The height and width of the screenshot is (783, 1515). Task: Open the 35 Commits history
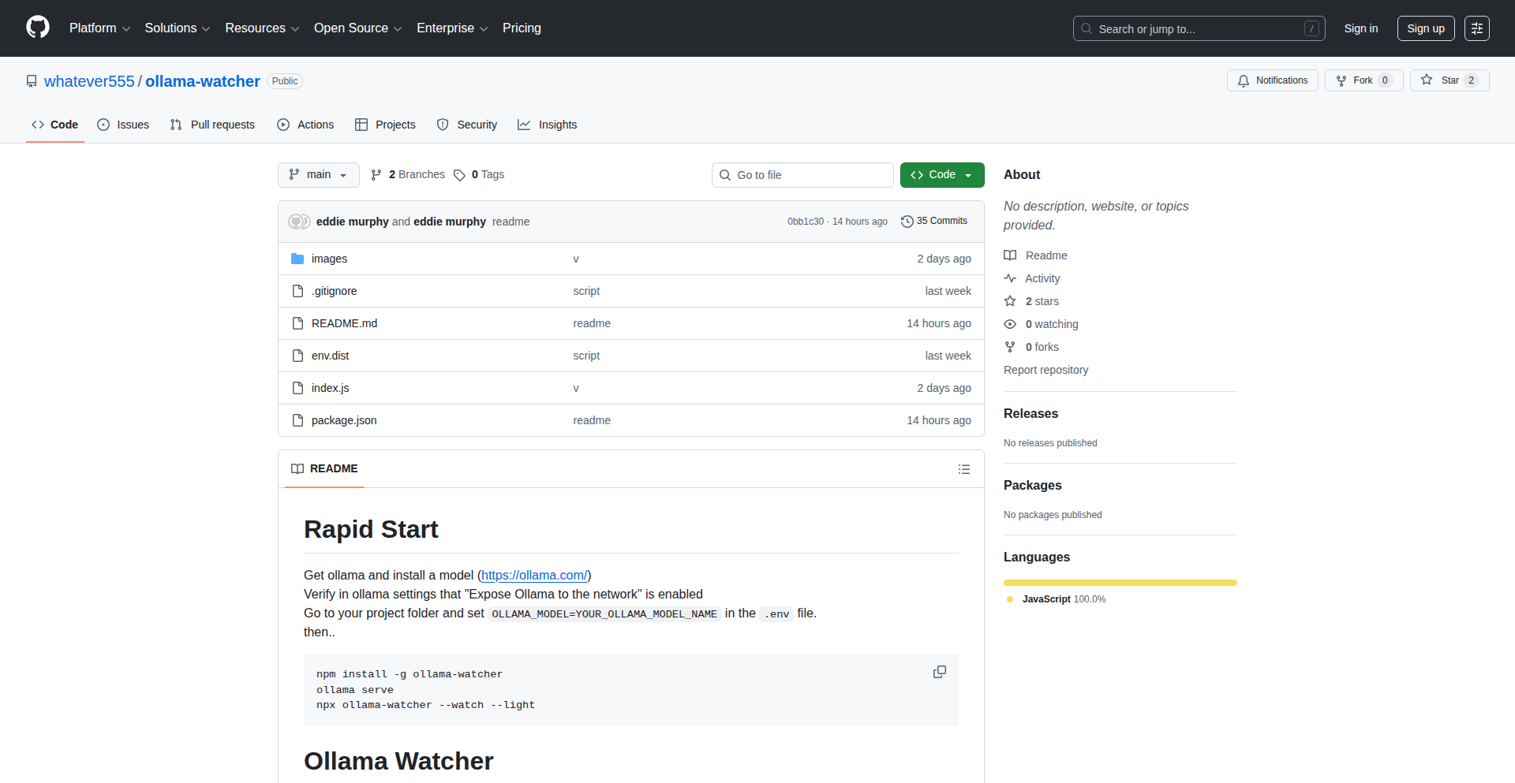click(x=934, y=222)
